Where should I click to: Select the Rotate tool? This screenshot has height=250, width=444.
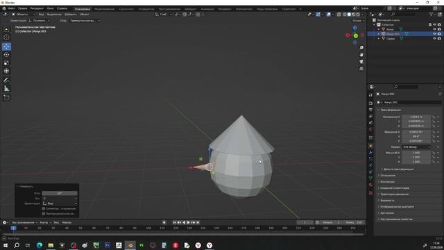pyautogui.click(x=6, y=55)
